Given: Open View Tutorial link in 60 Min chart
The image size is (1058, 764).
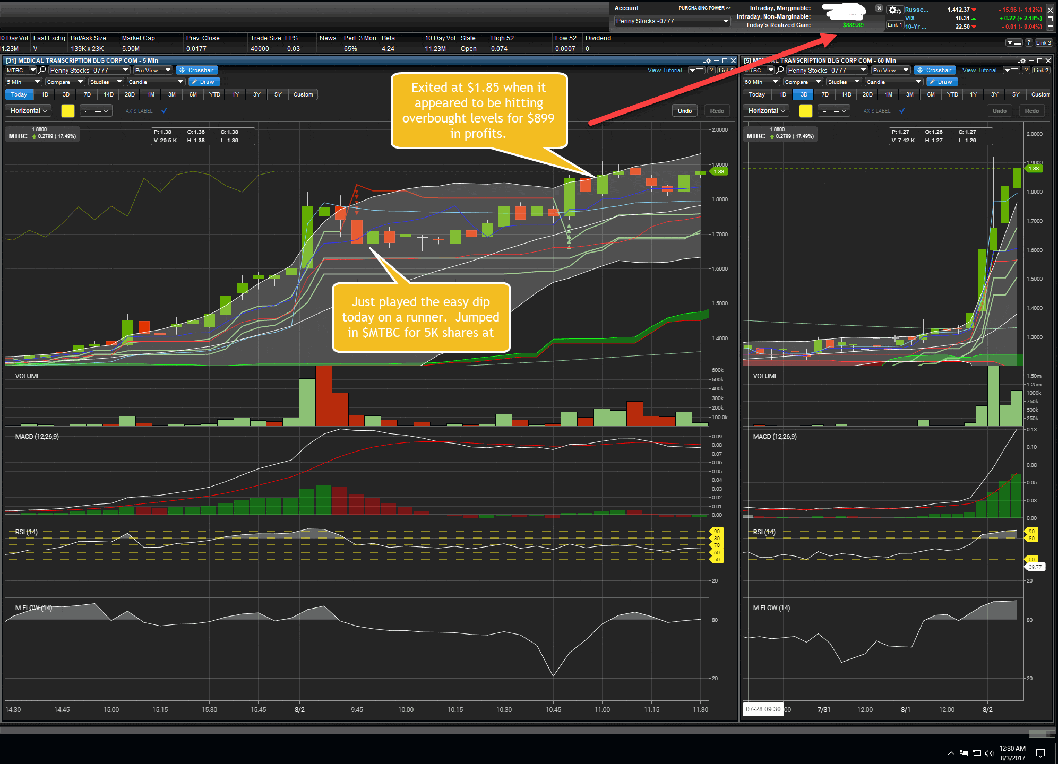Looking at the screenshot, I should coord(979,70).
